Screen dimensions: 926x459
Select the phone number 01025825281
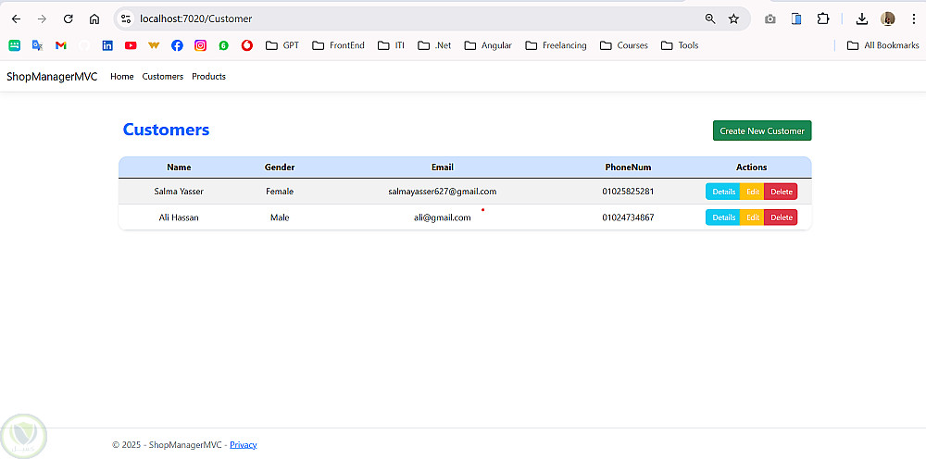[629, 192]
